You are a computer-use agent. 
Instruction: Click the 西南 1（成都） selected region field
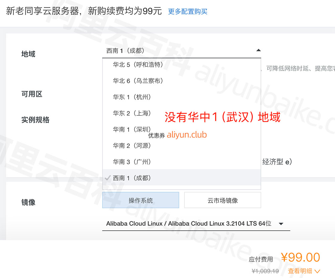click(125, 51)
